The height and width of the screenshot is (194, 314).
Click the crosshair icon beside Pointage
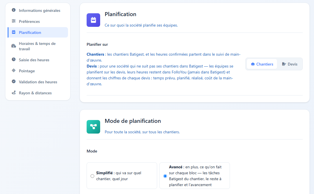point(14,70)
